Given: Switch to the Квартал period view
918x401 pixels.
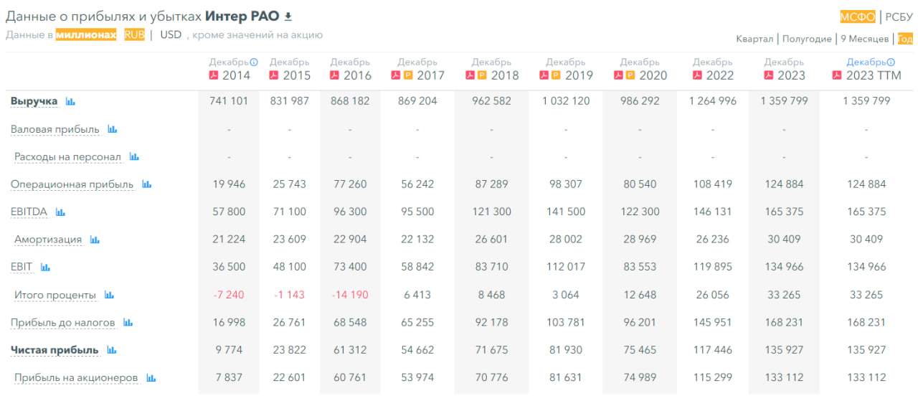Looking at the screenshot, I should coord(754,39).
